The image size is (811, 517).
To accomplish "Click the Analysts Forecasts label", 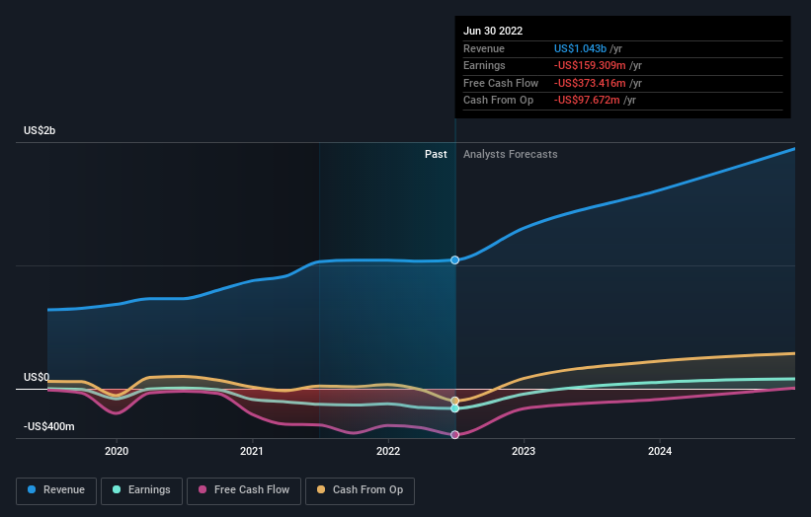I will (510, 155).
